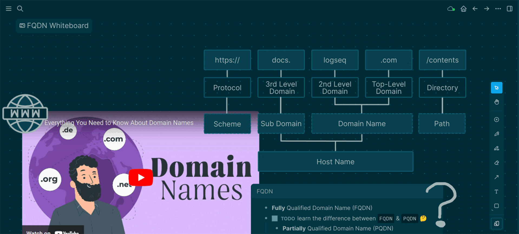Select the Directory box
Viewport: 519px width, 234px height.
pyautogui.click(x=442, y=88)
